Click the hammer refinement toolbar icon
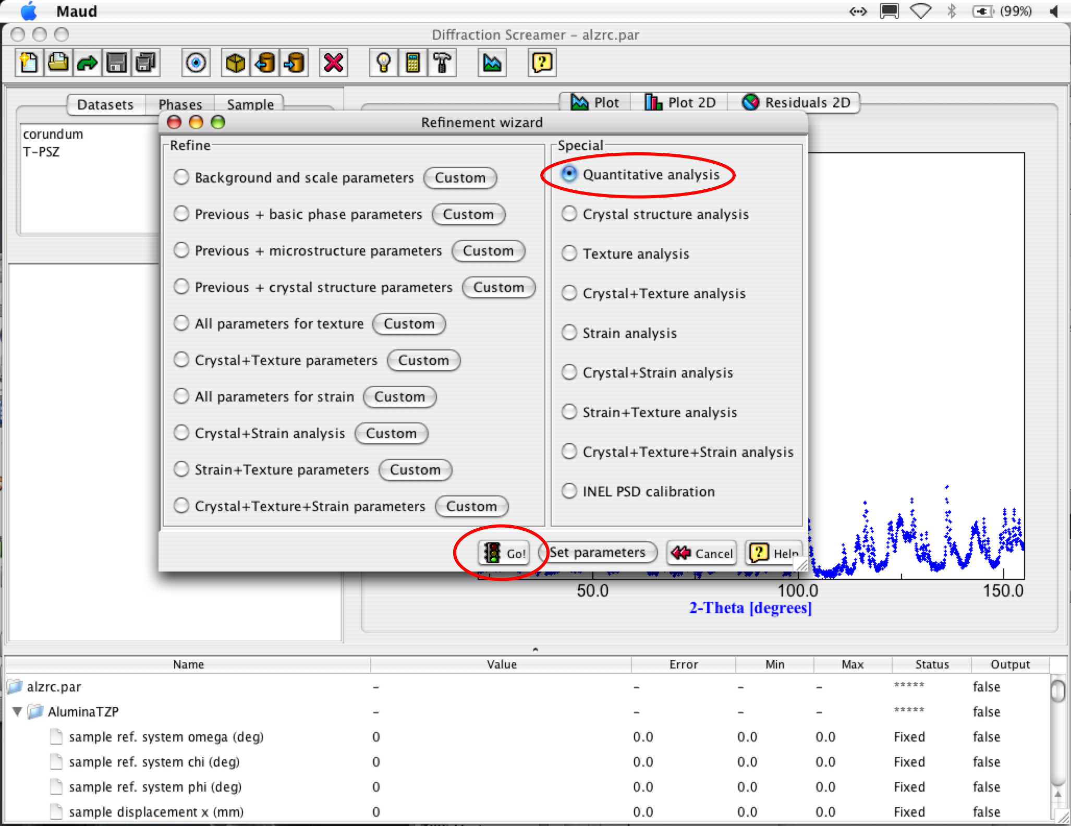The image size is (1071, 826). coord(442,63)
